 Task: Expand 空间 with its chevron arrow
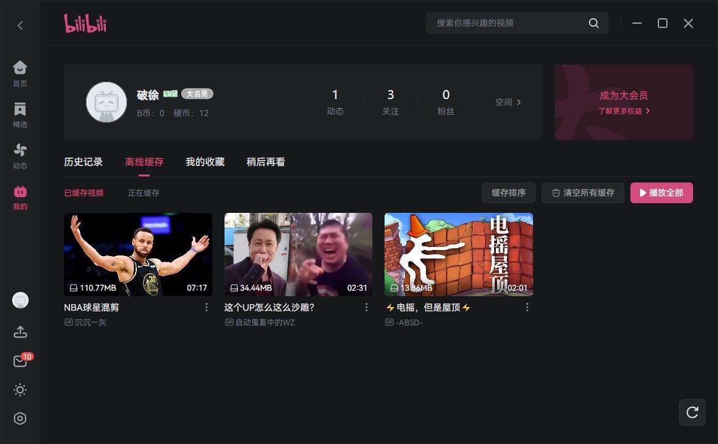(x=518, y=102)
